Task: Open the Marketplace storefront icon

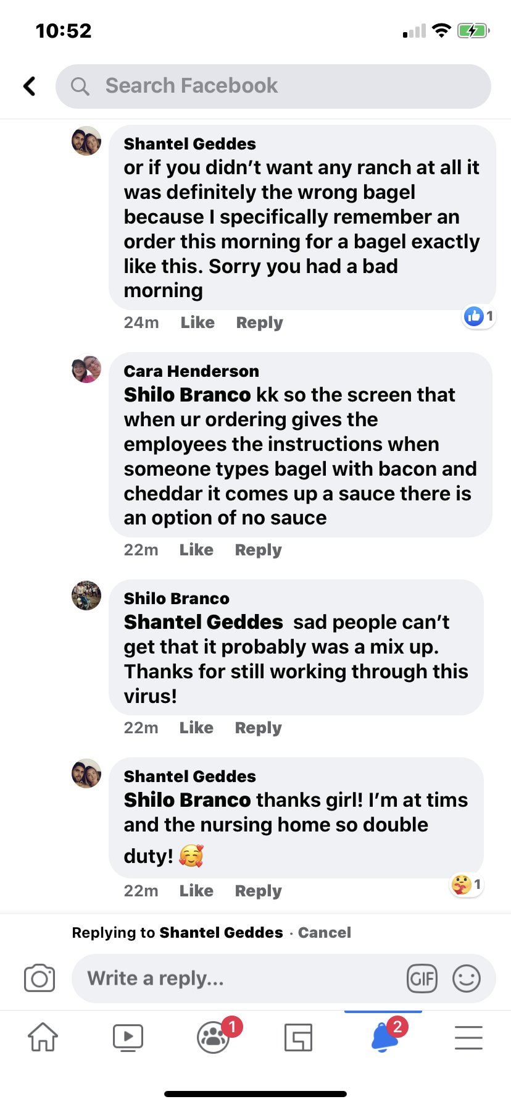Action: 298,1037
